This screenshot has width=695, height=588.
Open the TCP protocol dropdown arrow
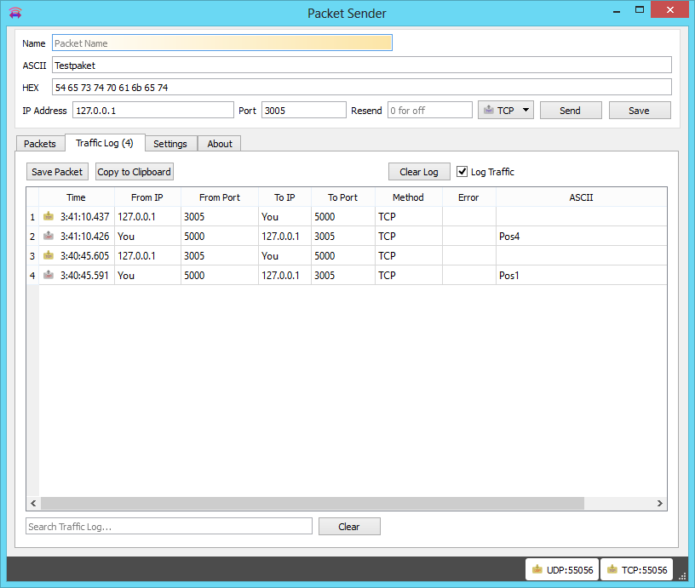(x=526, y=110)
